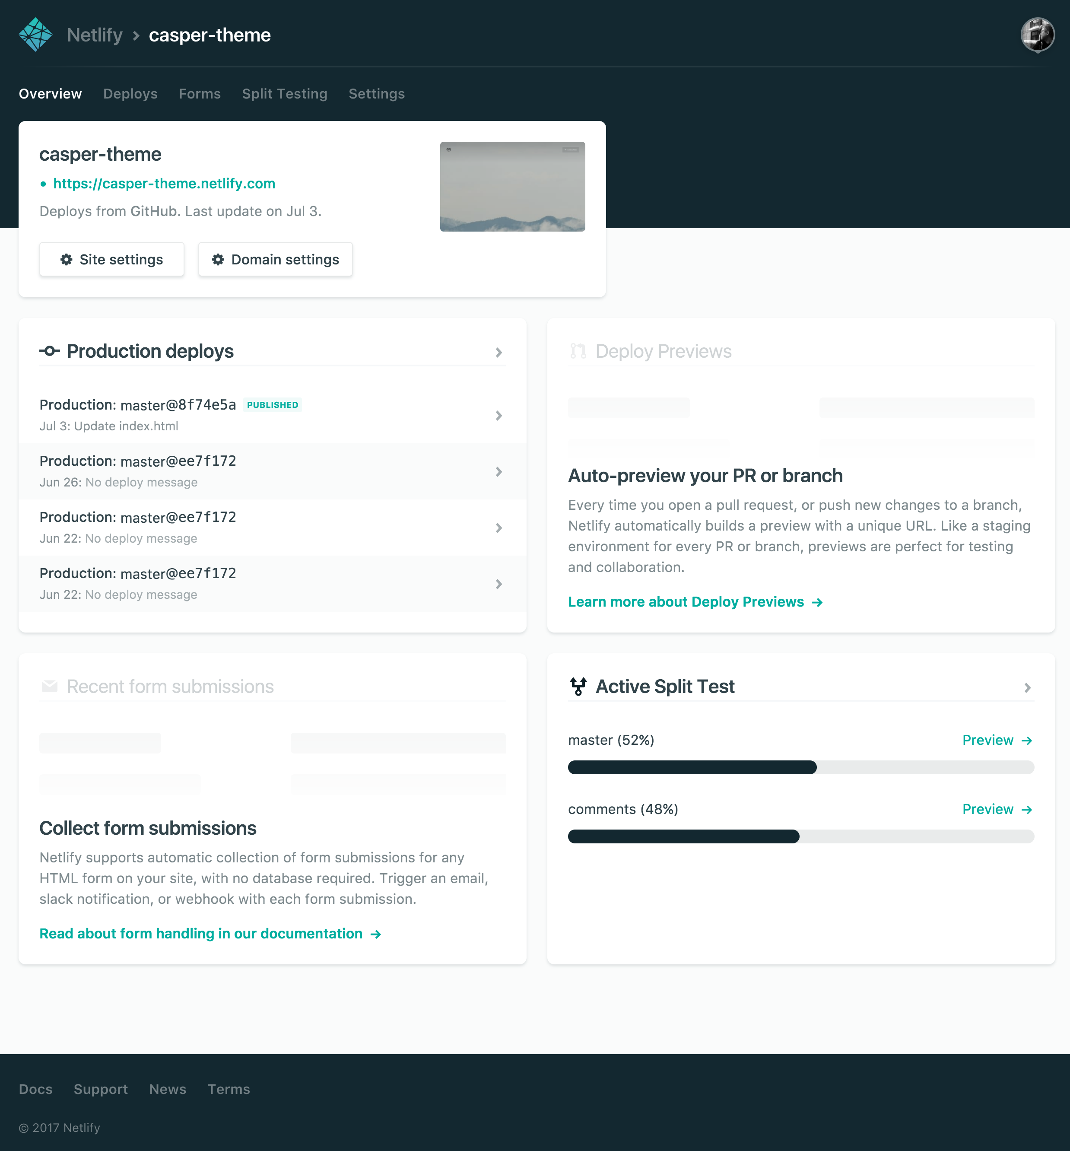Open the user avatar in the header
Image resolution: width=1070 pixels, height=1151 pixels.
(1038, 35)
